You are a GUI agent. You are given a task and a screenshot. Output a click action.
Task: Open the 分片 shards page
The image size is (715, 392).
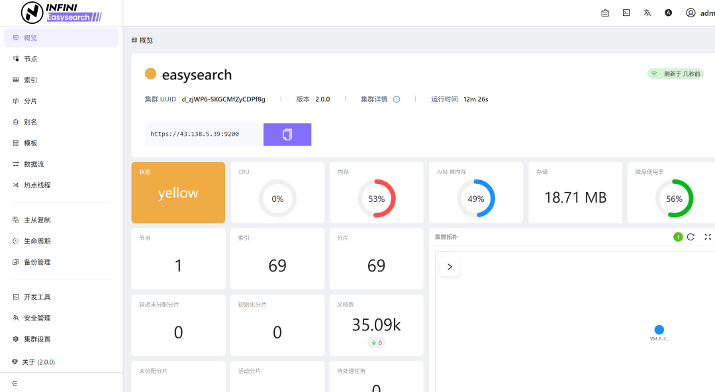click(x=61, y=101)
